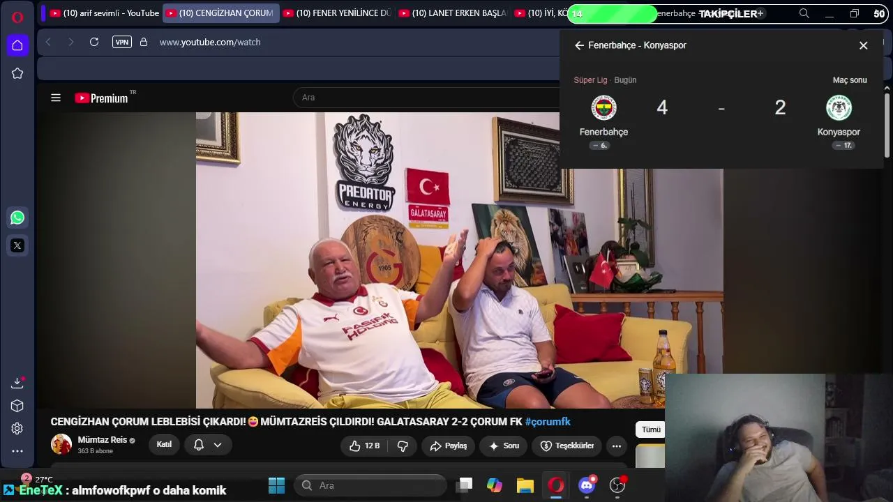Select the Tümü filter chip

(x=651, y=429)
